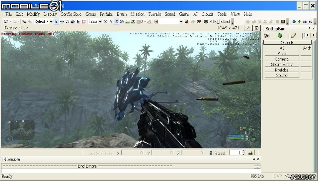Toggle the XY axis constraint
This screenshot has width=318, height=181.
pyautogui.click(x=122, y=22)
